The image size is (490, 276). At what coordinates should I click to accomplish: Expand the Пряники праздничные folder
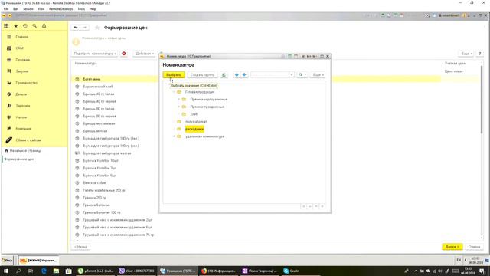pos(179,107)
